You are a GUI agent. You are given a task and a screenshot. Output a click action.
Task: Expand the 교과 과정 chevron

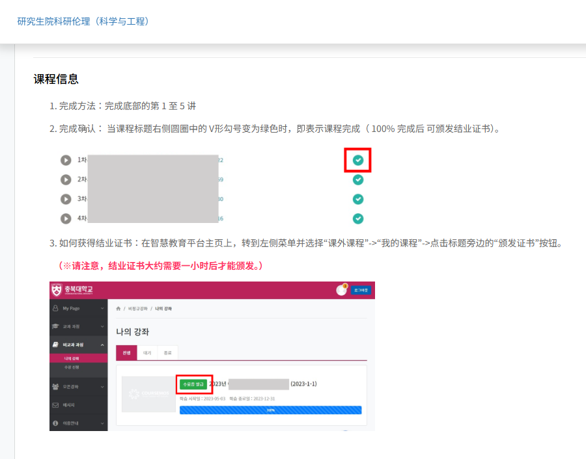102,326
